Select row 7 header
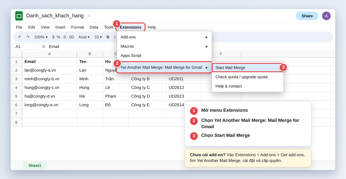 click(x=16, y=113)
